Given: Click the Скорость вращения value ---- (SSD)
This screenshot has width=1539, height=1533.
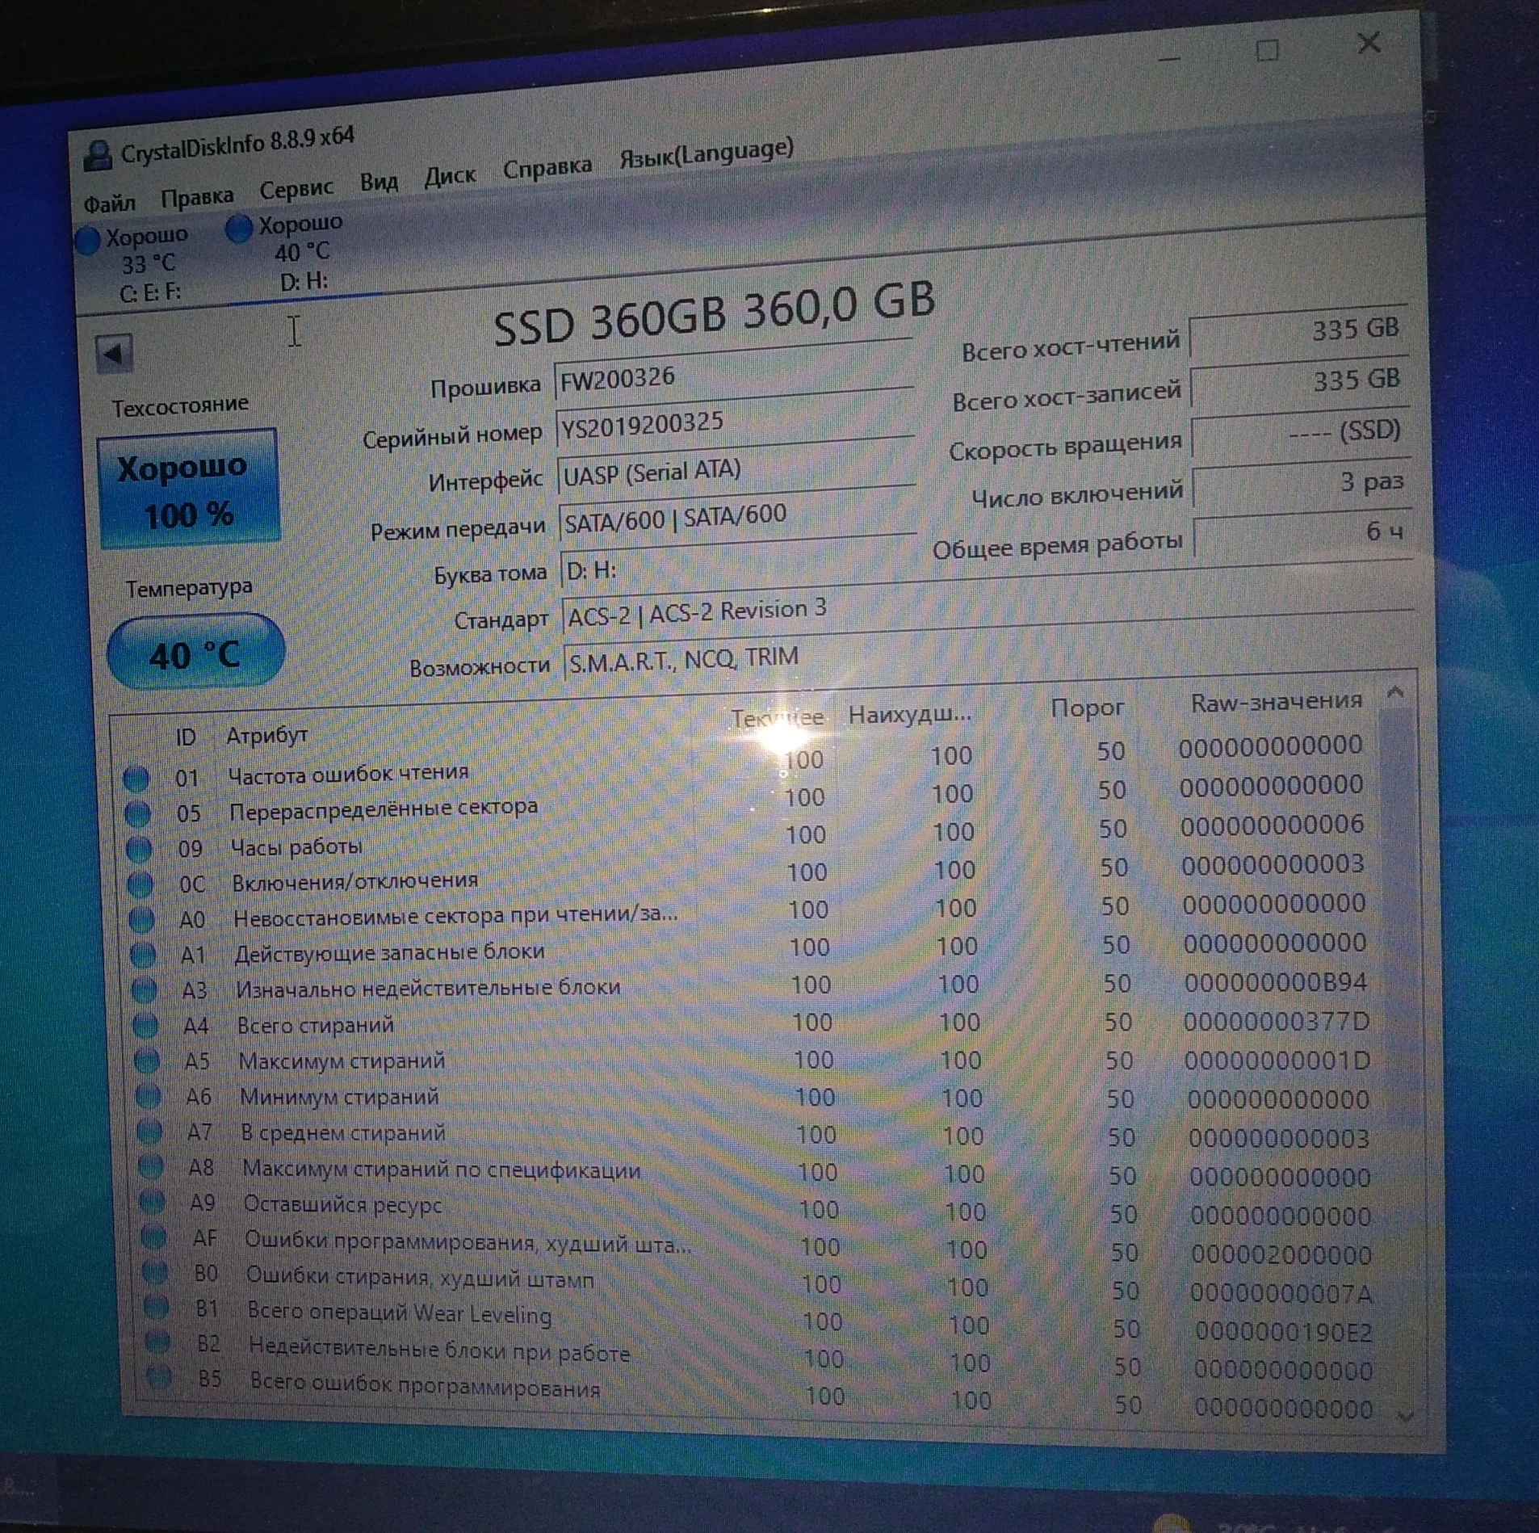Looking at the screenshot, I should 1301,432.
